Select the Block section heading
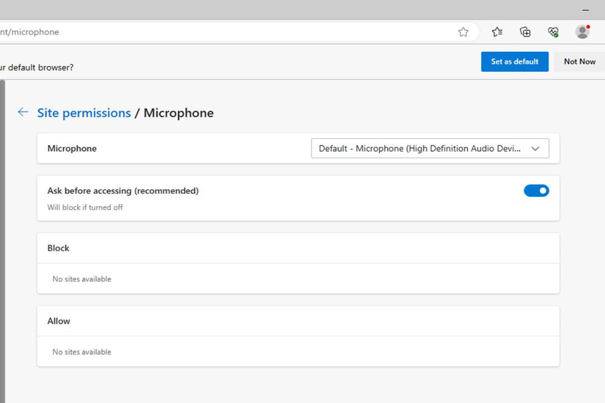 [x=58, y=248]
